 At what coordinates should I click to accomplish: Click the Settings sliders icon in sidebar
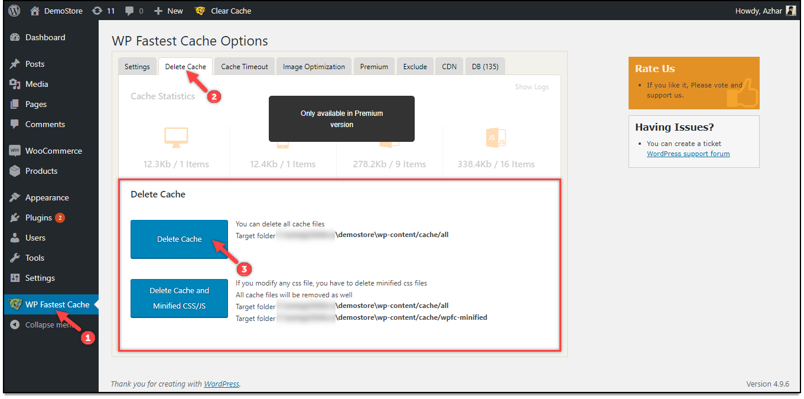15,278
